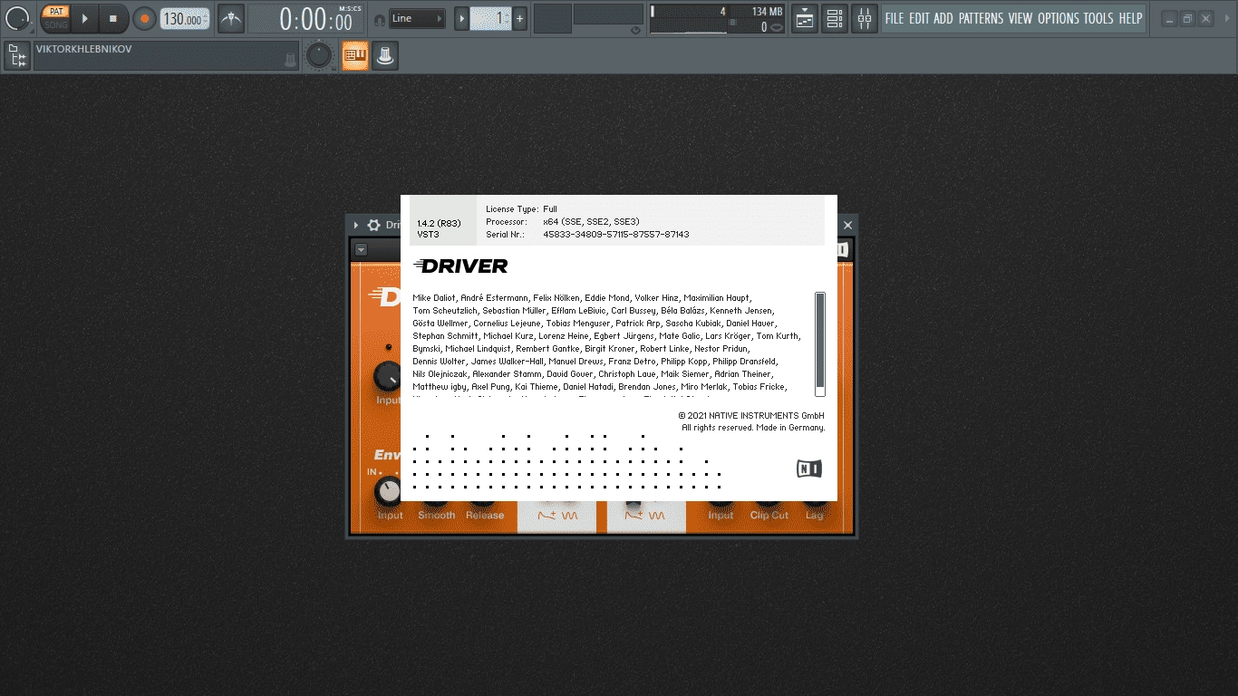Add a new pattern with plus button
The width and height of the screenshot is (1238, 696).
tap(519, 18)
